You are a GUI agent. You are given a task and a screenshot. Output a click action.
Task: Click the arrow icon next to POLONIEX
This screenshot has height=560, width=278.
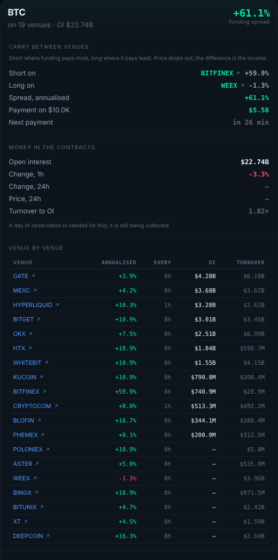pyautogui.click(x=48, y=449)
